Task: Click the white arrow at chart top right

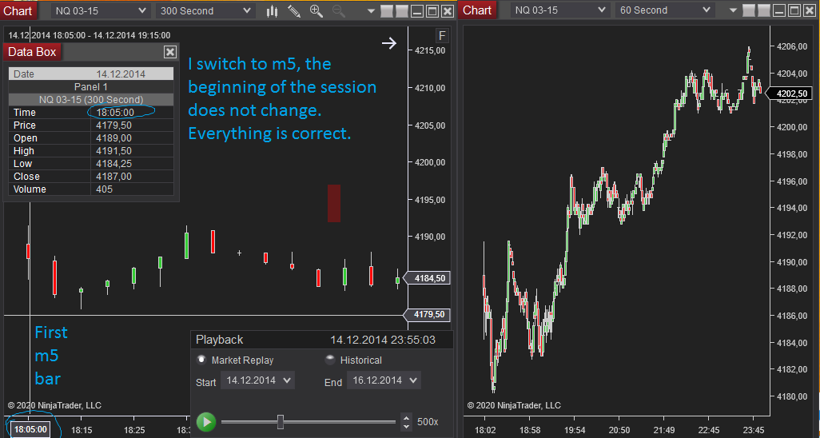Action: 389,43
